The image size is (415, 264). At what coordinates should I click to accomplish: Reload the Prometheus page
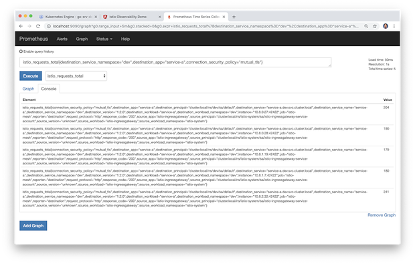[x=38, y=26]
